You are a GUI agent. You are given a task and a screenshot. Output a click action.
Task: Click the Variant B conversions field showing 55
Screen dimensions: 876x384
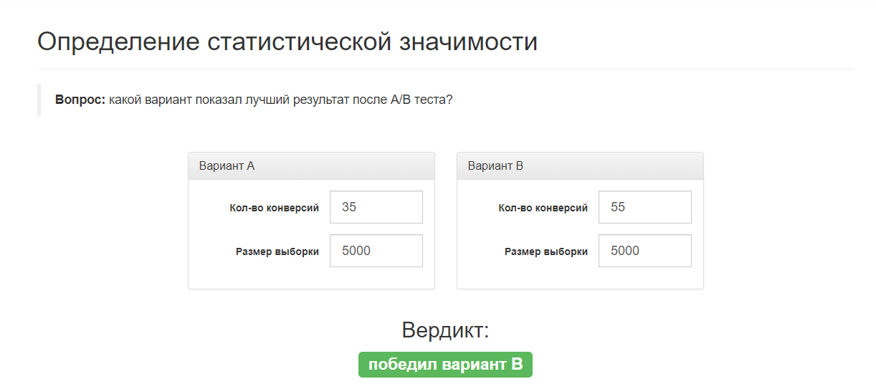[644, 207]
